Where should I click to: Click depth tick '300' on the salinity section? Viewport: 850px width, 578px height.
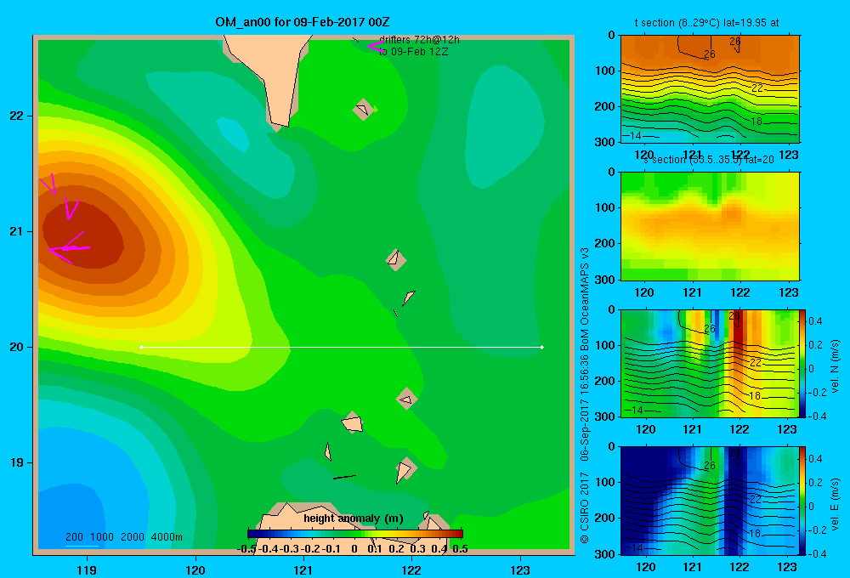click(605, 280)
